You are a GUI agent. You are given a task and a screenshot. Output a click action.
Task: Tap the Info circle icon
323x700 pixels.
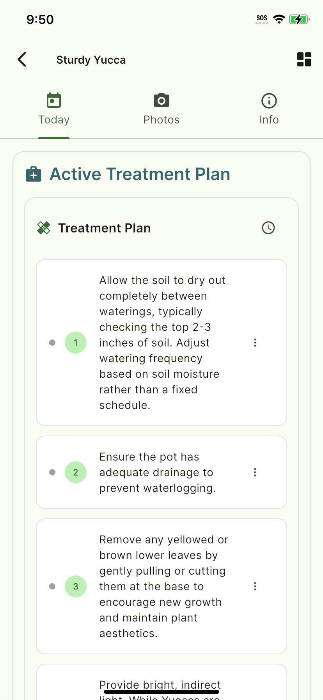[x=269, y=100]
